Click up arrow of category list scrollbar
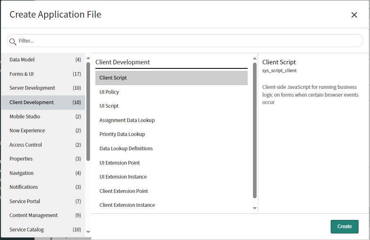Viewport: 370px width, 240px height. 88,58
